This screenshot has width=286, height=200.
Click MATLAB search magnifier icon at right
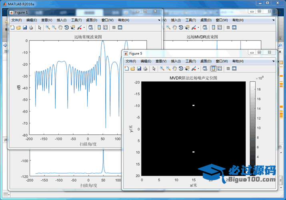[280, 45]
